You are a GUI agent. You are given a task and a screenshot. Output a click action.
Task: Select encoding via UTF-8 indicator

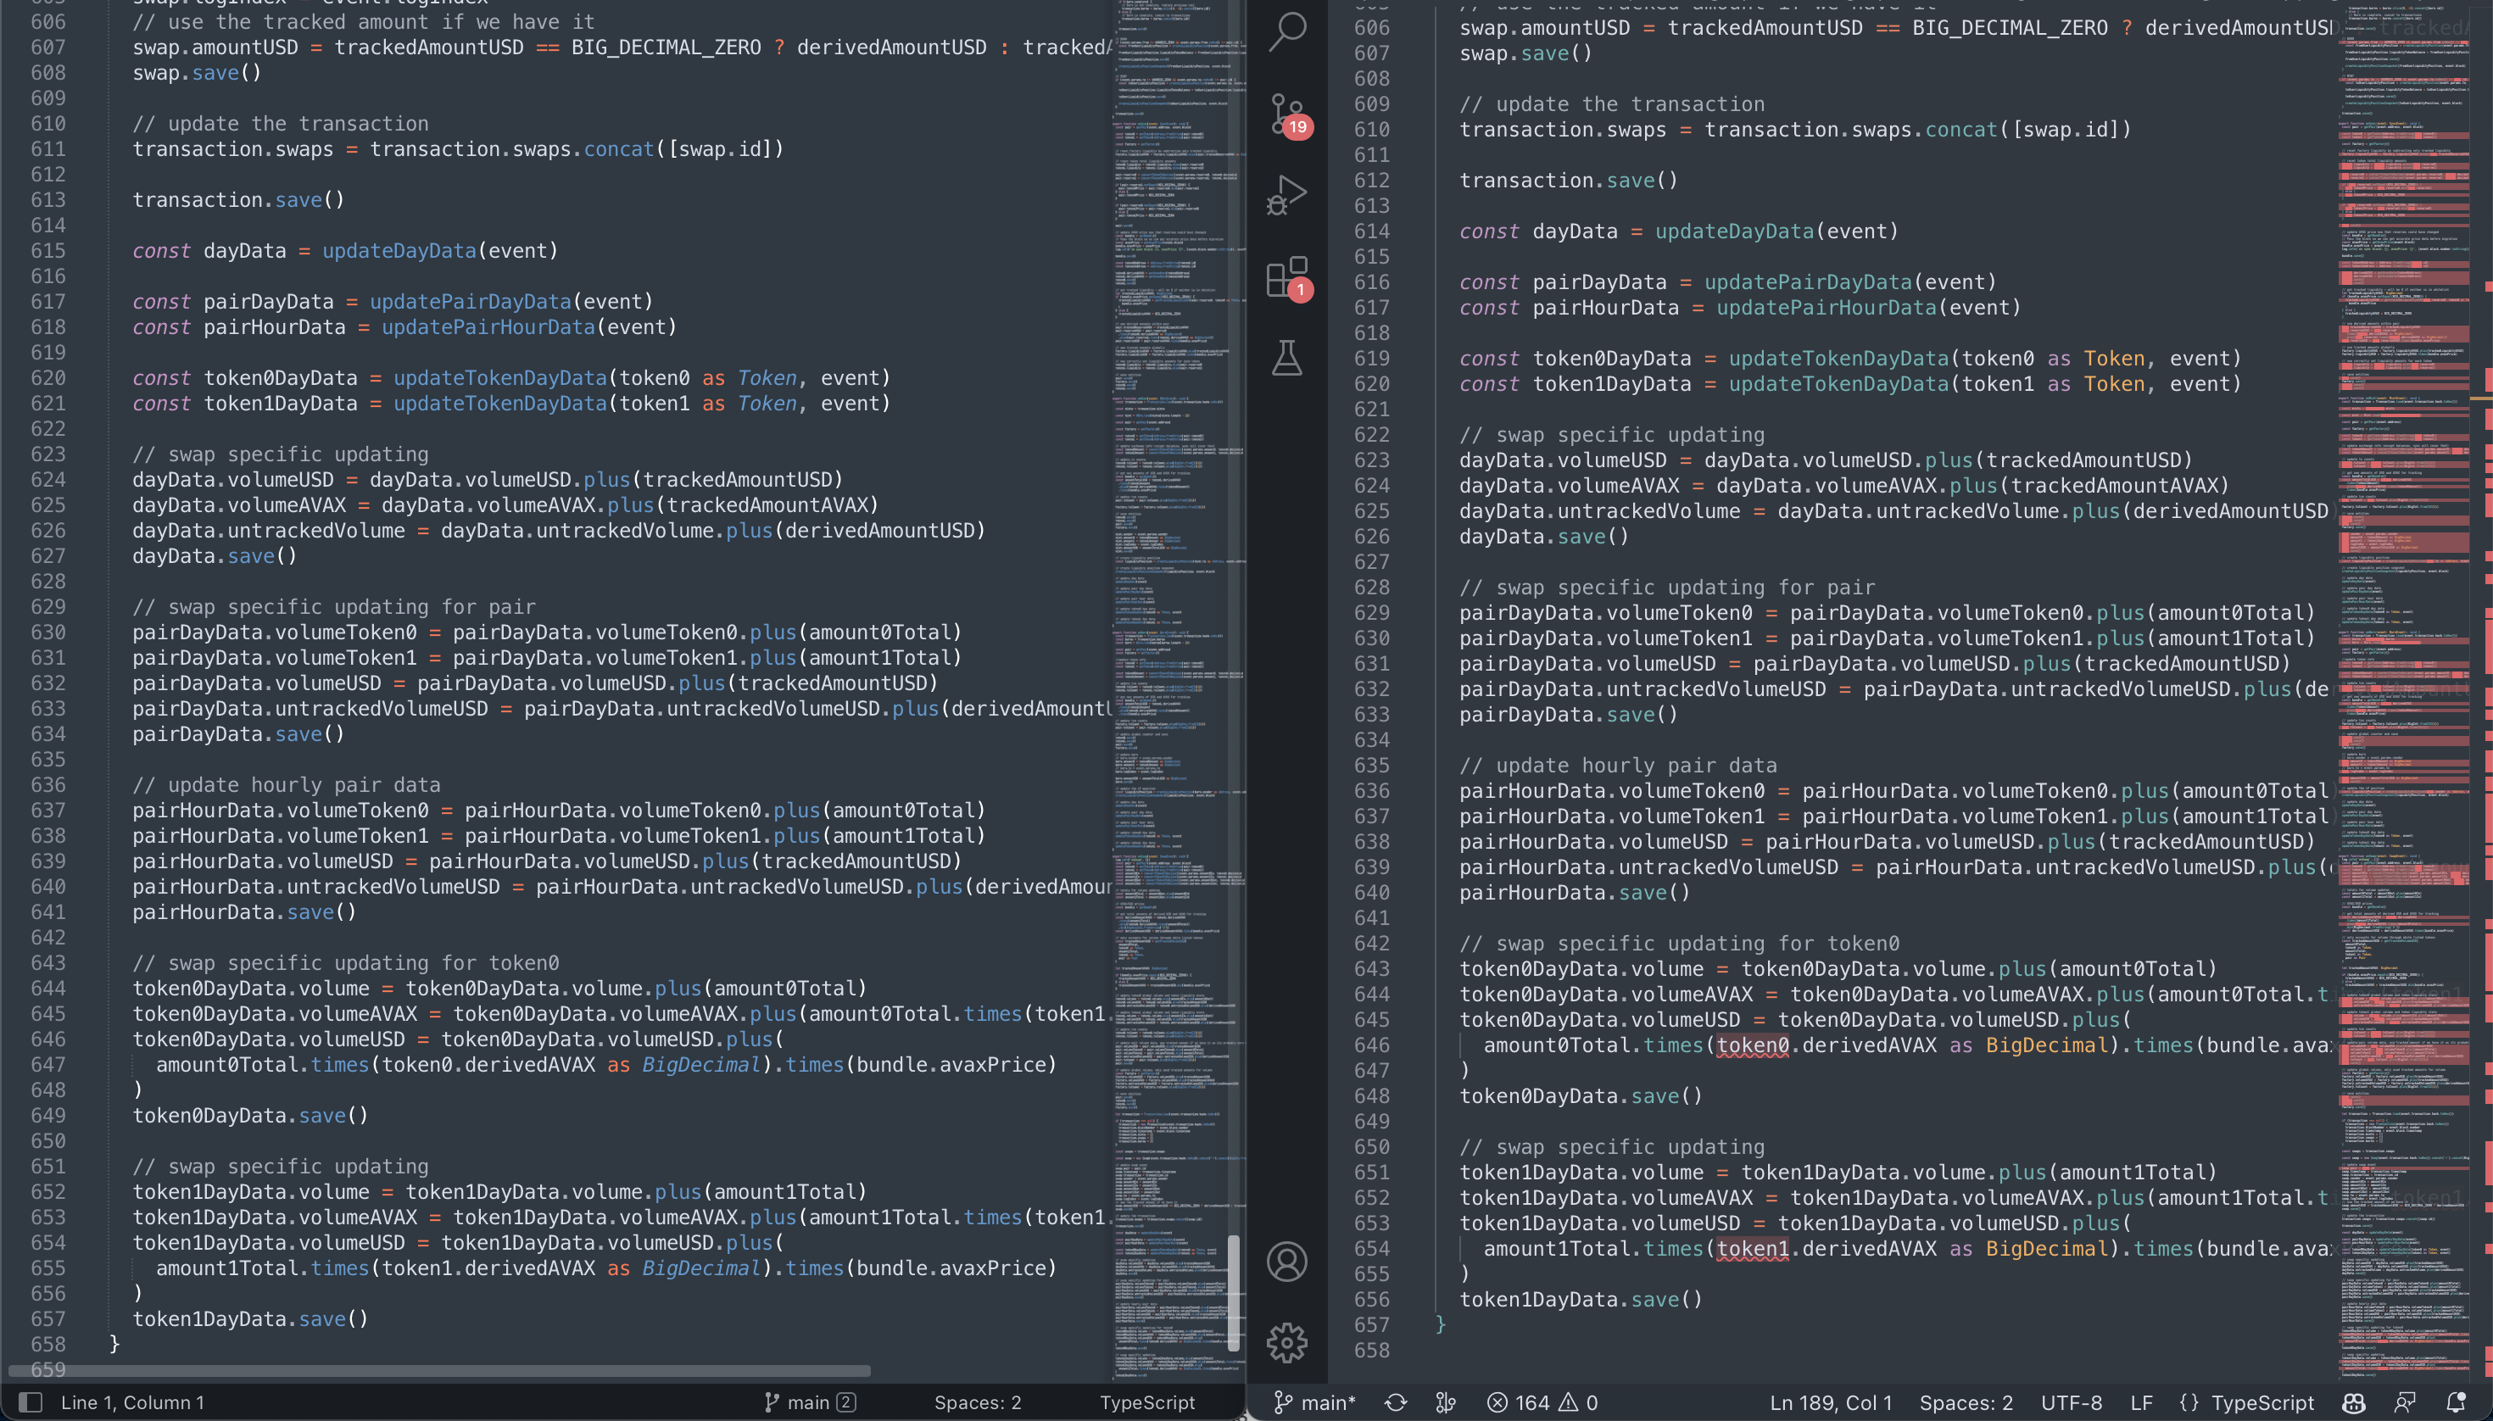point(2071,1402)
